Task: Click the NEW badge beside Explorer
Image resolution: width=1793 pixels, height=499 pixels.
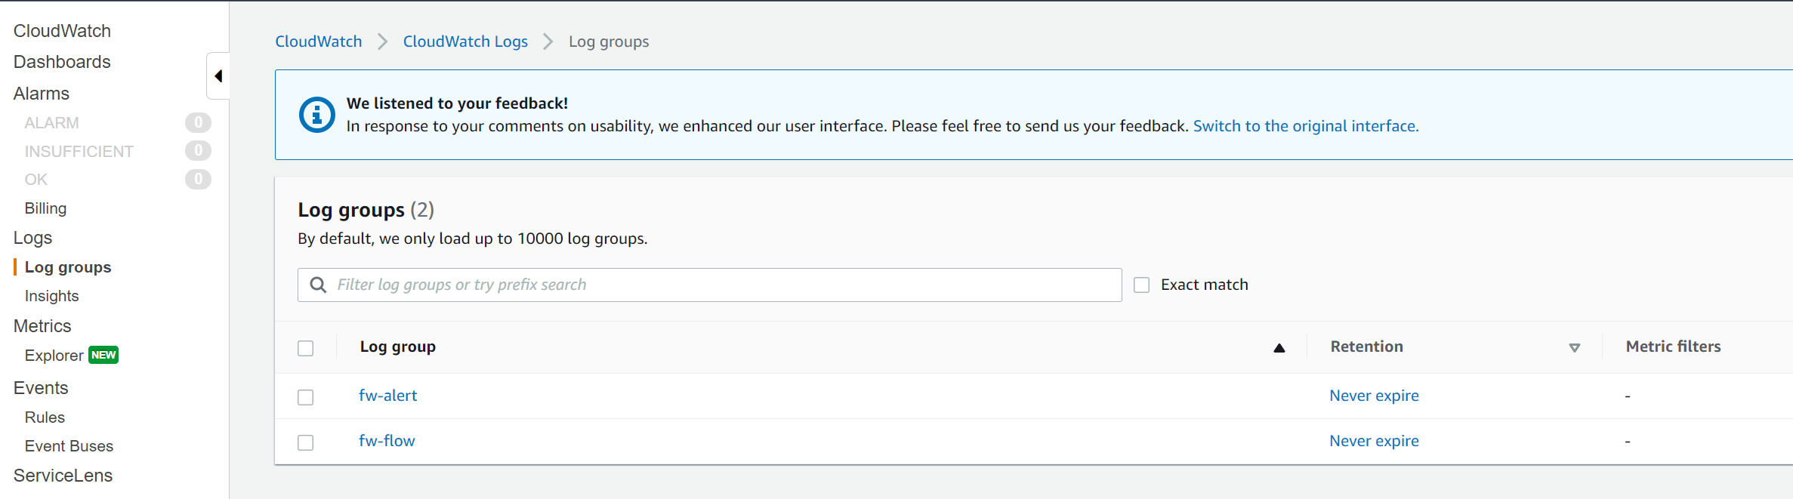Action: tap(103, 355)
